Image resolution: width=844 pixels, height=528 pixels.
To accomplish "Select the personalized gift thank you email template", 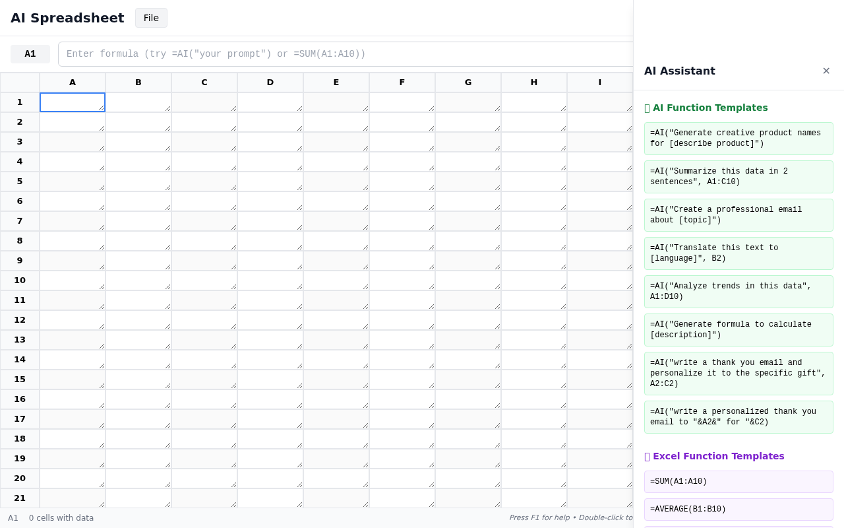I will click(738, 374).
